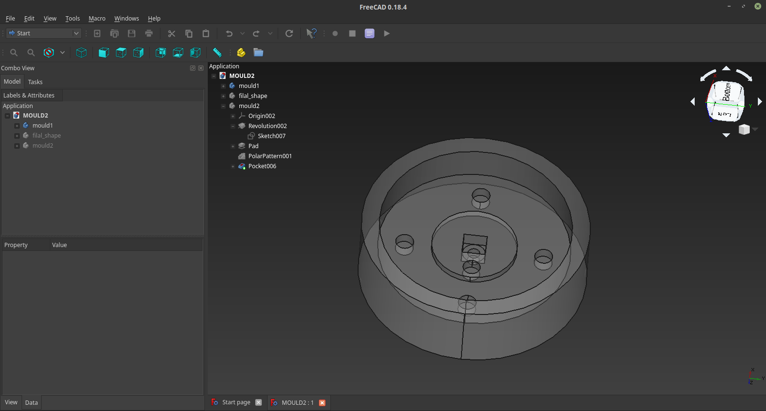Collapse Revolution002 in Application tree
This screenshot has width=766, height=411.
point(233,126)
